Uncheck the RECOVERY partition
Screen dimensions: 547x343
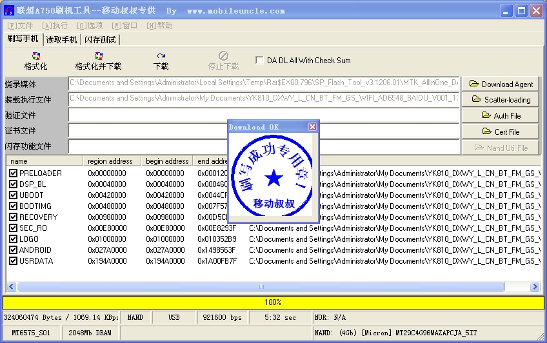click(14, 217)
